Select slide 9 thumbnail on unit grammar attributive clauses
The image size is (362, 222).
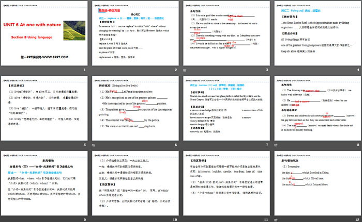pyautogui.click(x=44, y=183)
